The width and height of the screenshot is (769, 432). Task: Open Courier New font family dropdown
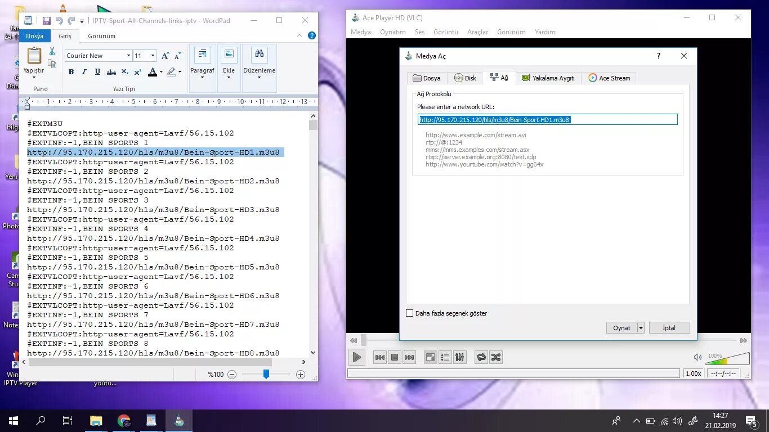[127, 56]
